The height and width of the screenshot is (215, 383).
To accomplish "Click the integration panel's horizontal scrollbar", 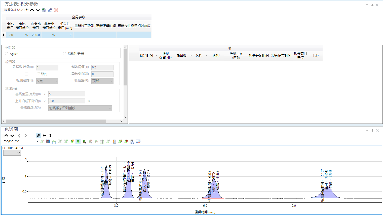I will click(55, 121).
